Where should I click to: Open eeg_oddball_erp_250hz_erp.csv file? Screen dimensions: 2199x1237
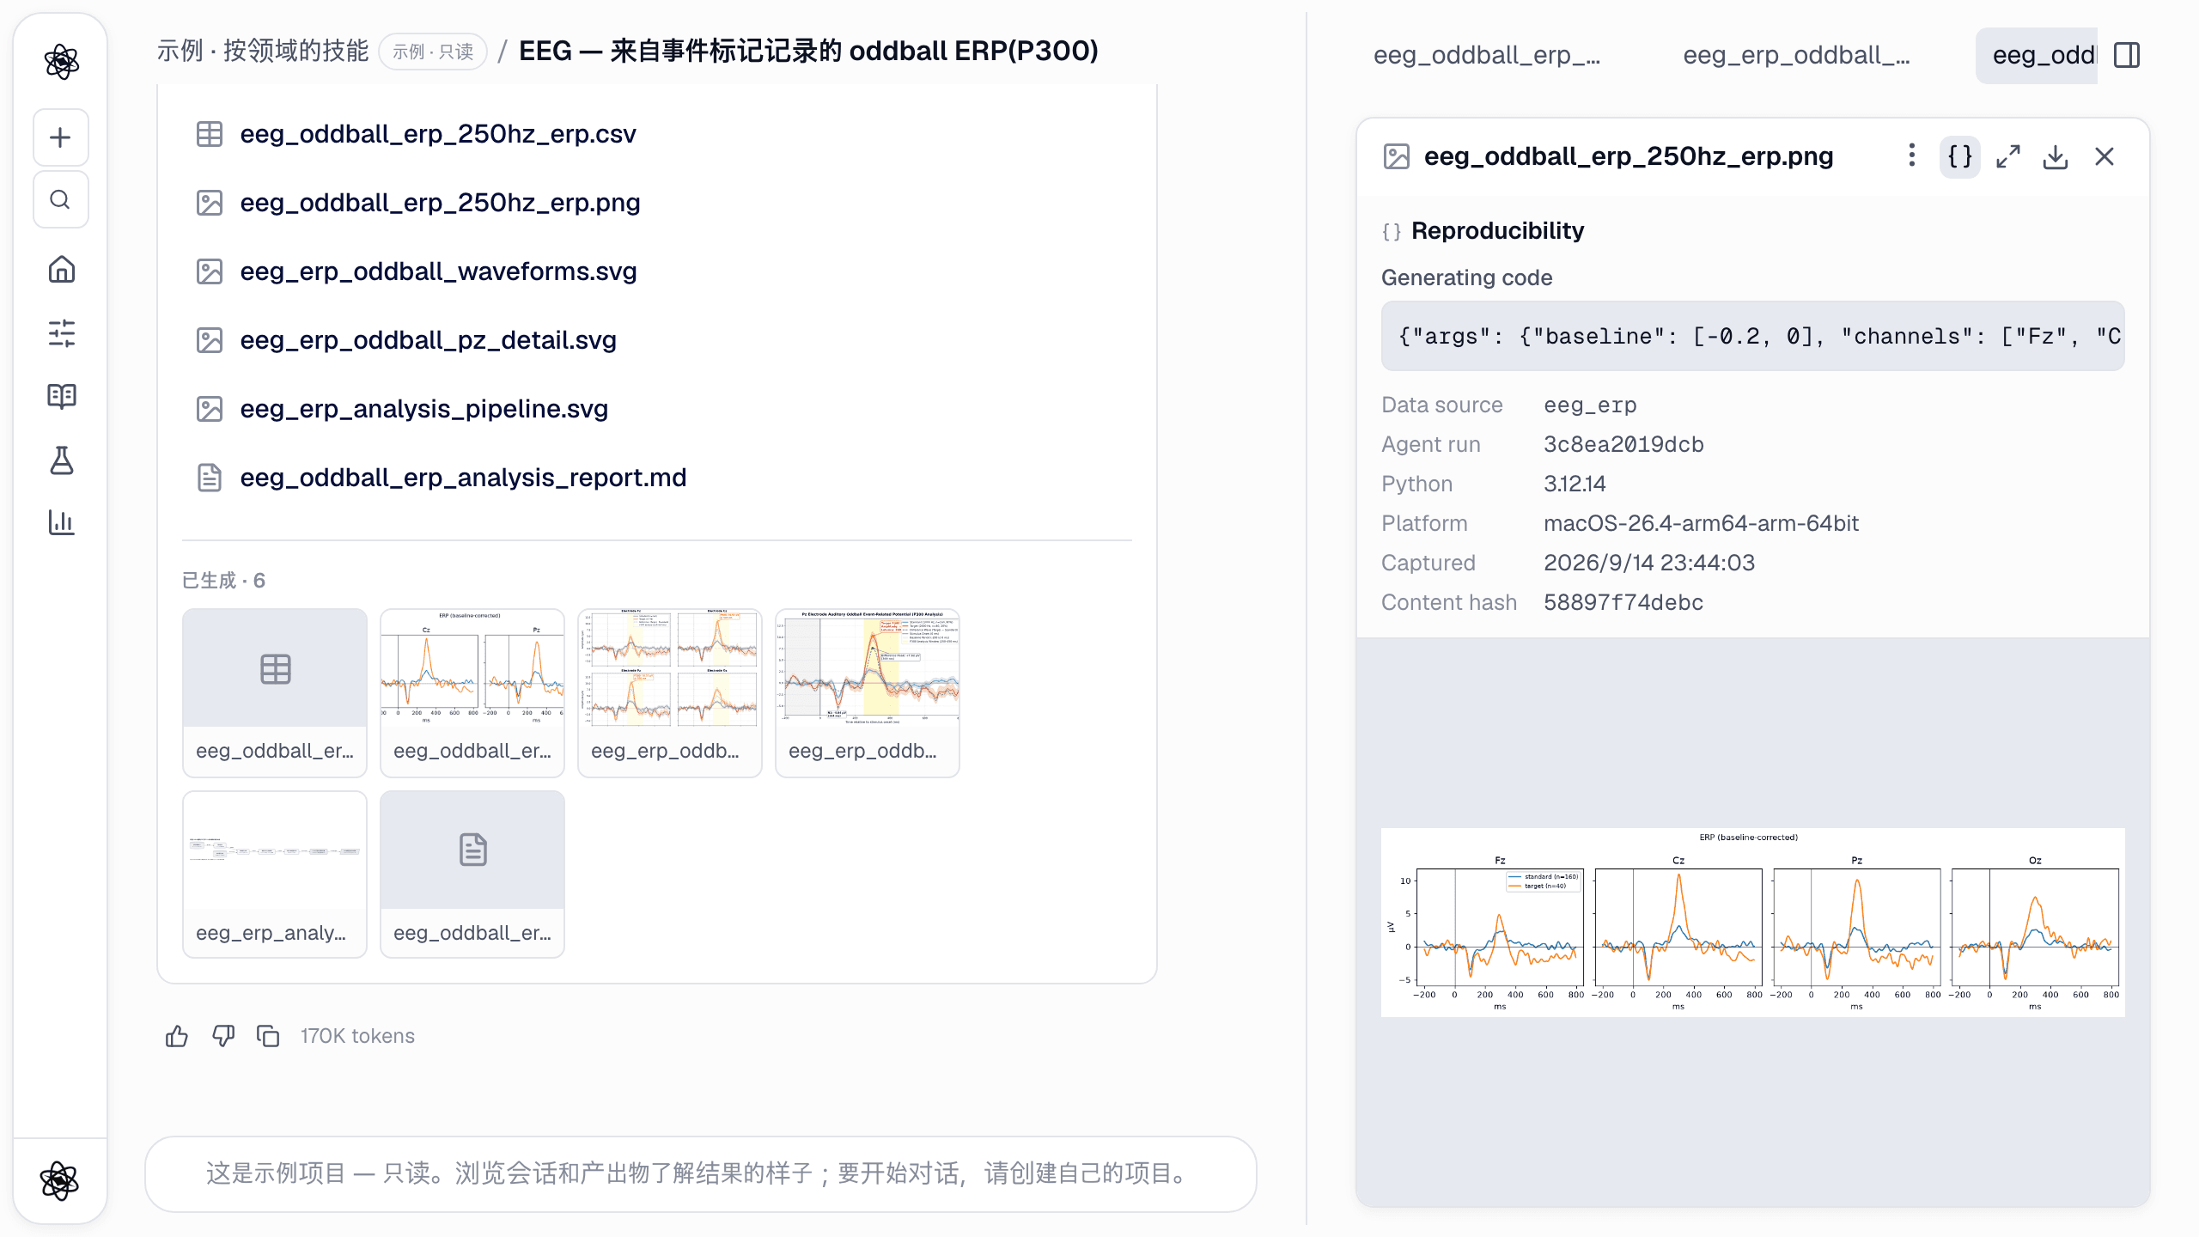point(438,134)
